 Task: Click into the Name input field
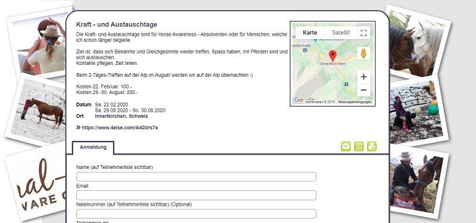196,177
